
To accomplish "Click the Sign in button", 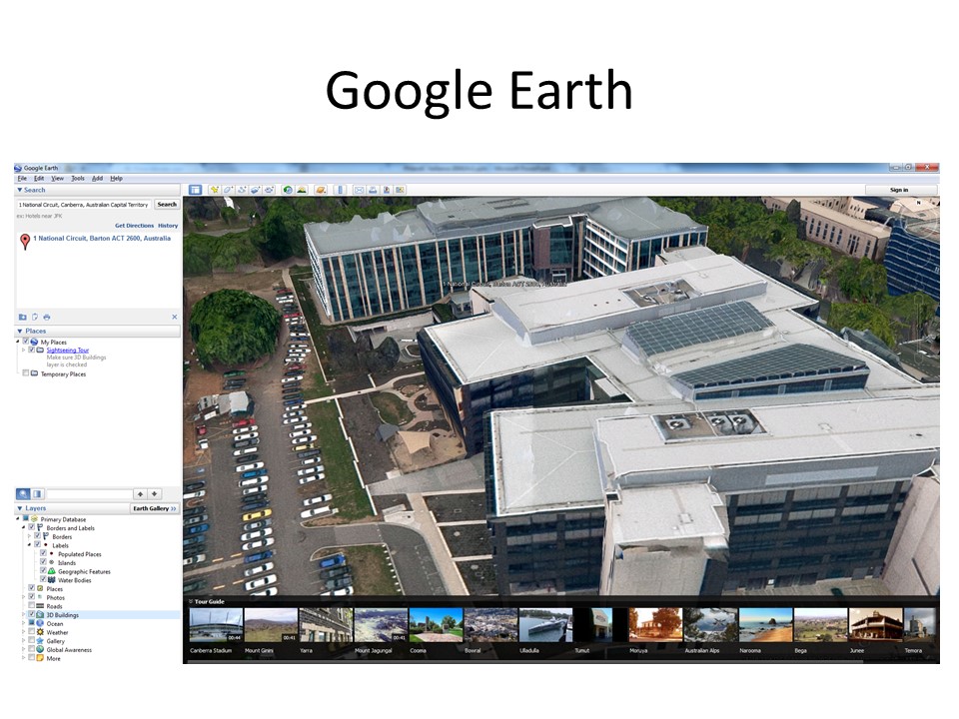I will (900, 190).
